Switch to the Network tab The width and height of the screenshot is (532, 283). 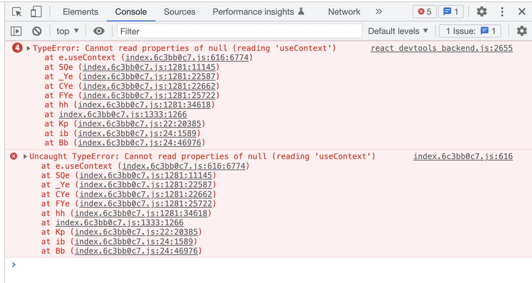[x=343, y=11]
